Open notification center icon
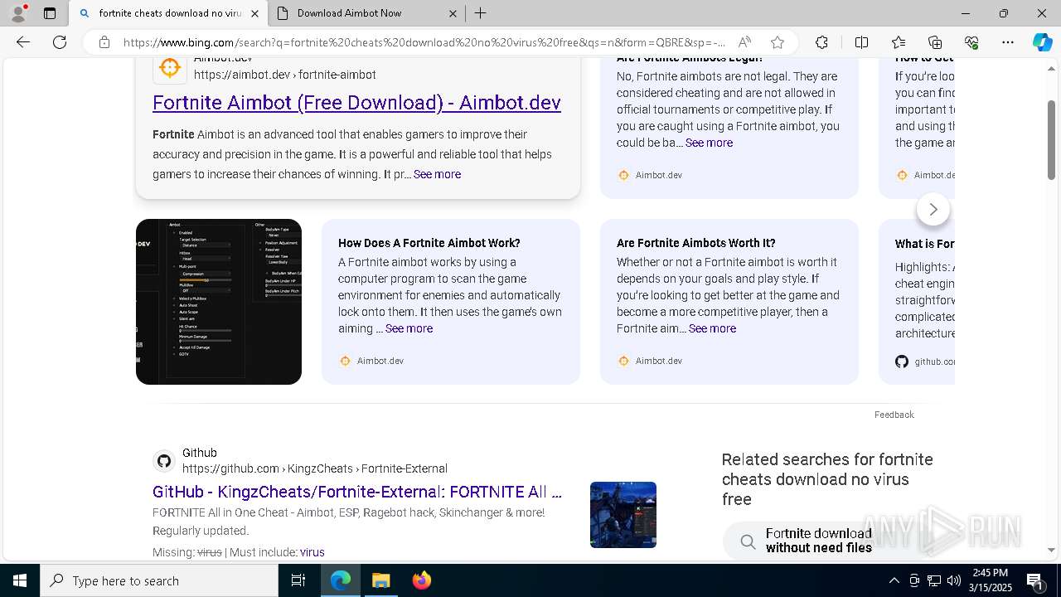 [x=1036, y=580]
